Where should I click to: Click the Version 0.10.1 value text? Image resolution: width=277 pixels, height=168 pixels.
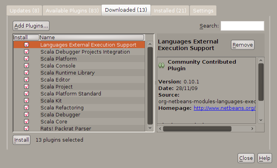[191, 82]
